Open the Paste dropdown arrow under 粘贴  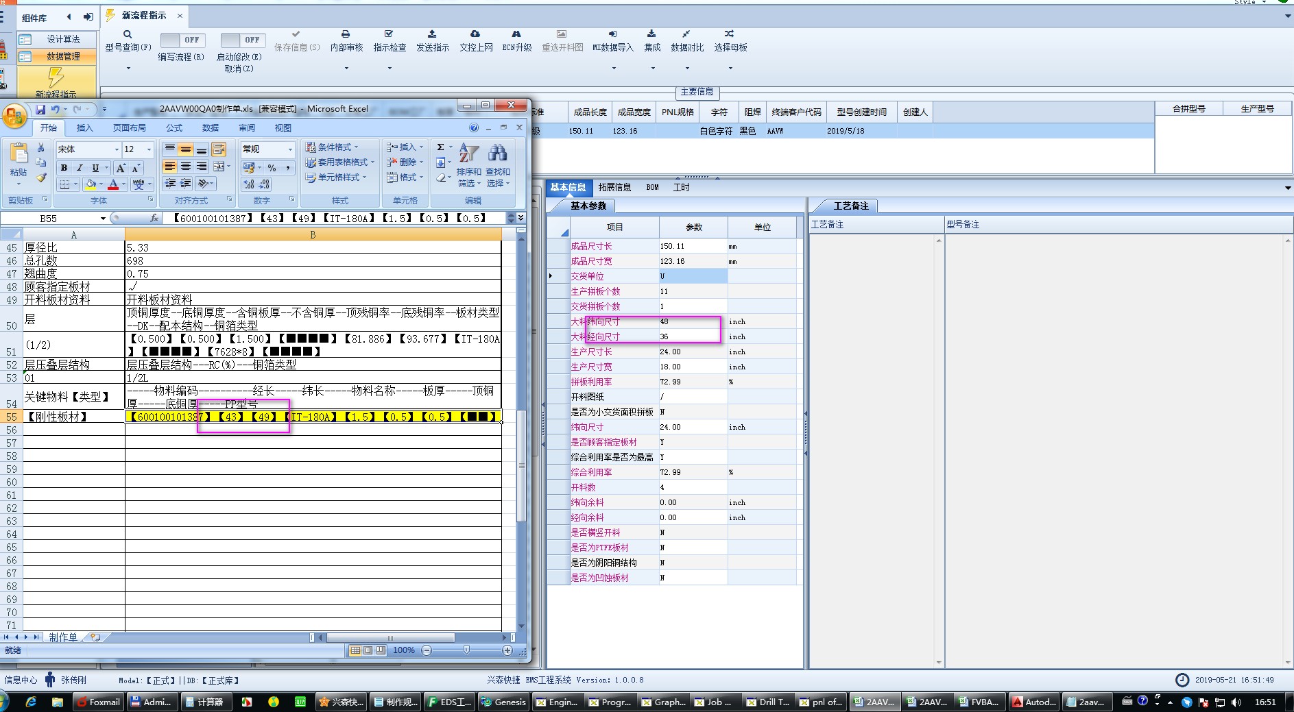[x=19, y=184]
